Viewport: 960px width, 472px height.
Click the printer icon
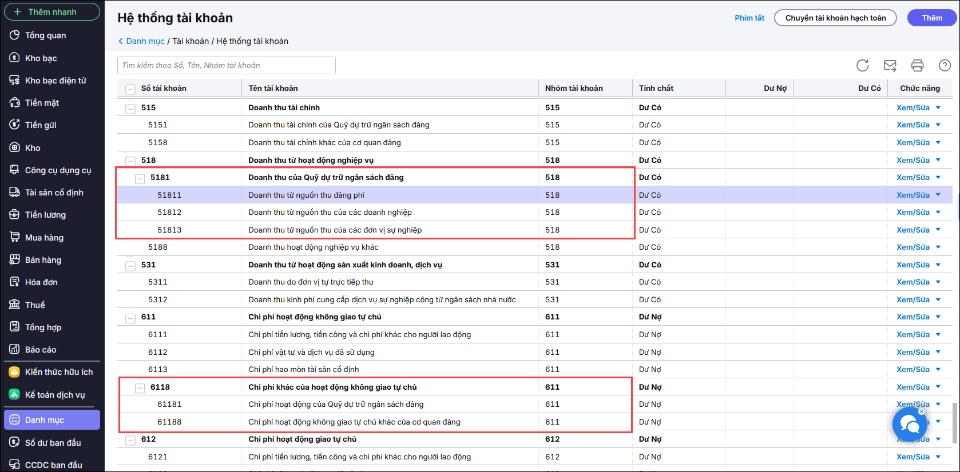coord(917,66)
